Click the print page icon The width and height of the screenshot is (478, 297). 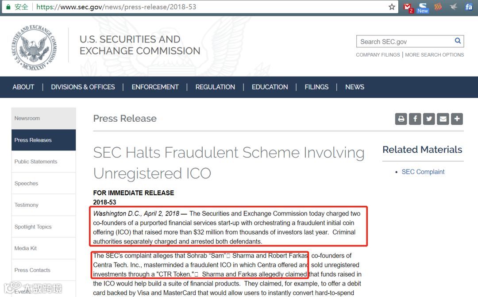pyautogui.click(x=401, y=119)
